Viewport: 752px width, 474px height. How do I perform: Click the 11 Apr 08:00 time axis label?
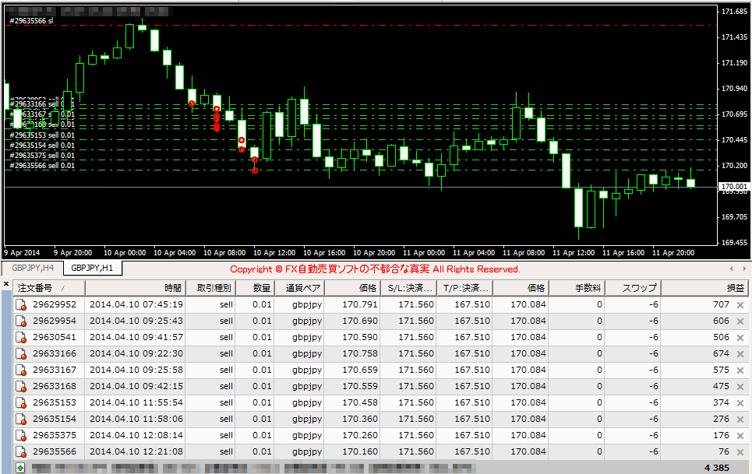pyautogui.click(x=524, y=253)
